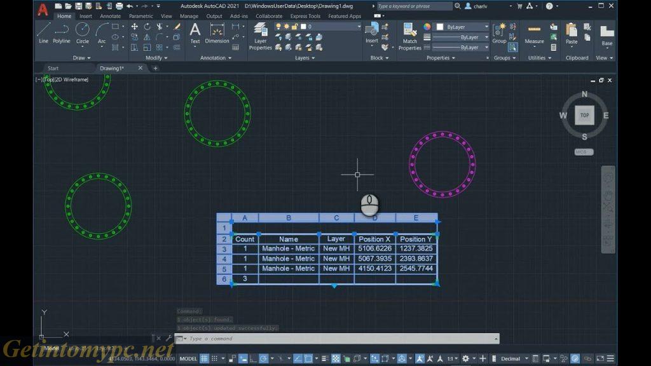This screenshot has width=651, height=366.
Task: Toggle Group Selection on/off icon
Action: point(512,47)
